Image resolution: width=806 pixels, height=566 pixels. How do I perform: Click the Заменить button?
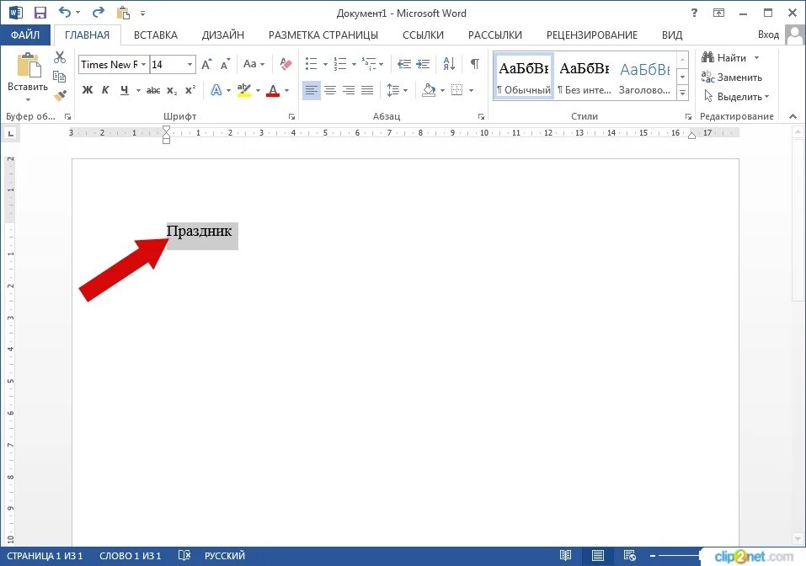click(732, 77)
